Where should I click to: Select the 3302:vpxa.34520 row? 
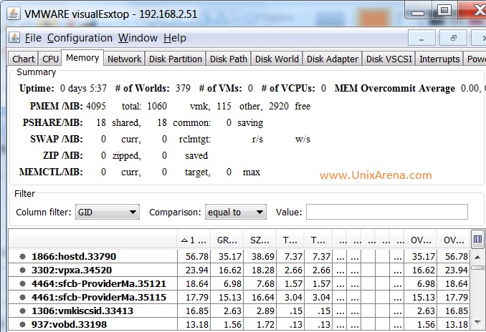click(x=239, y=270)
